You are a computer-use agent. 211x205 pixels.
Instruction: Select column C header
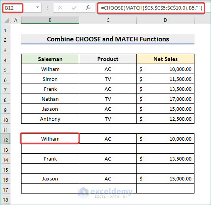click(108, 20)
